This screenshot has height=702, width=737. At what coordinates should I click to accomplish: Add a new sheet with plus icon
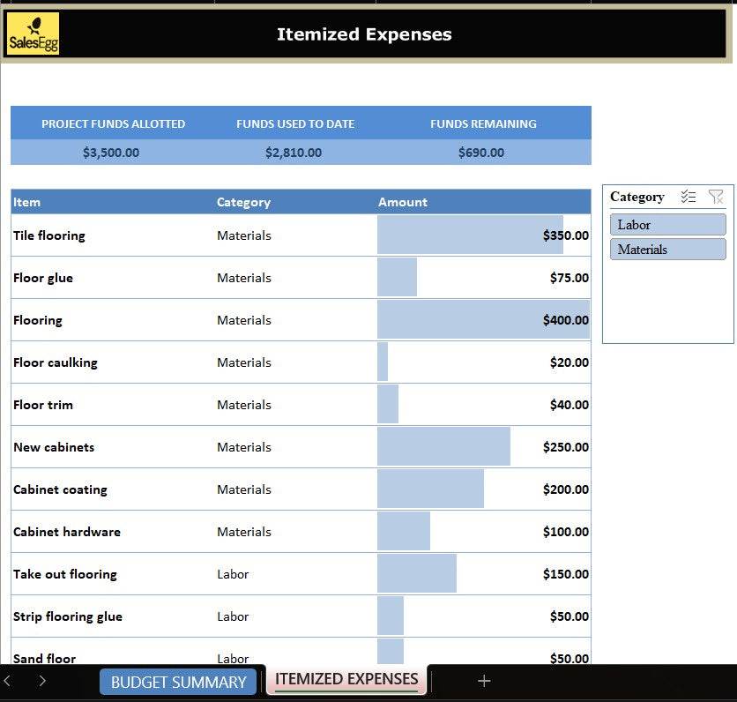point(484,681)
